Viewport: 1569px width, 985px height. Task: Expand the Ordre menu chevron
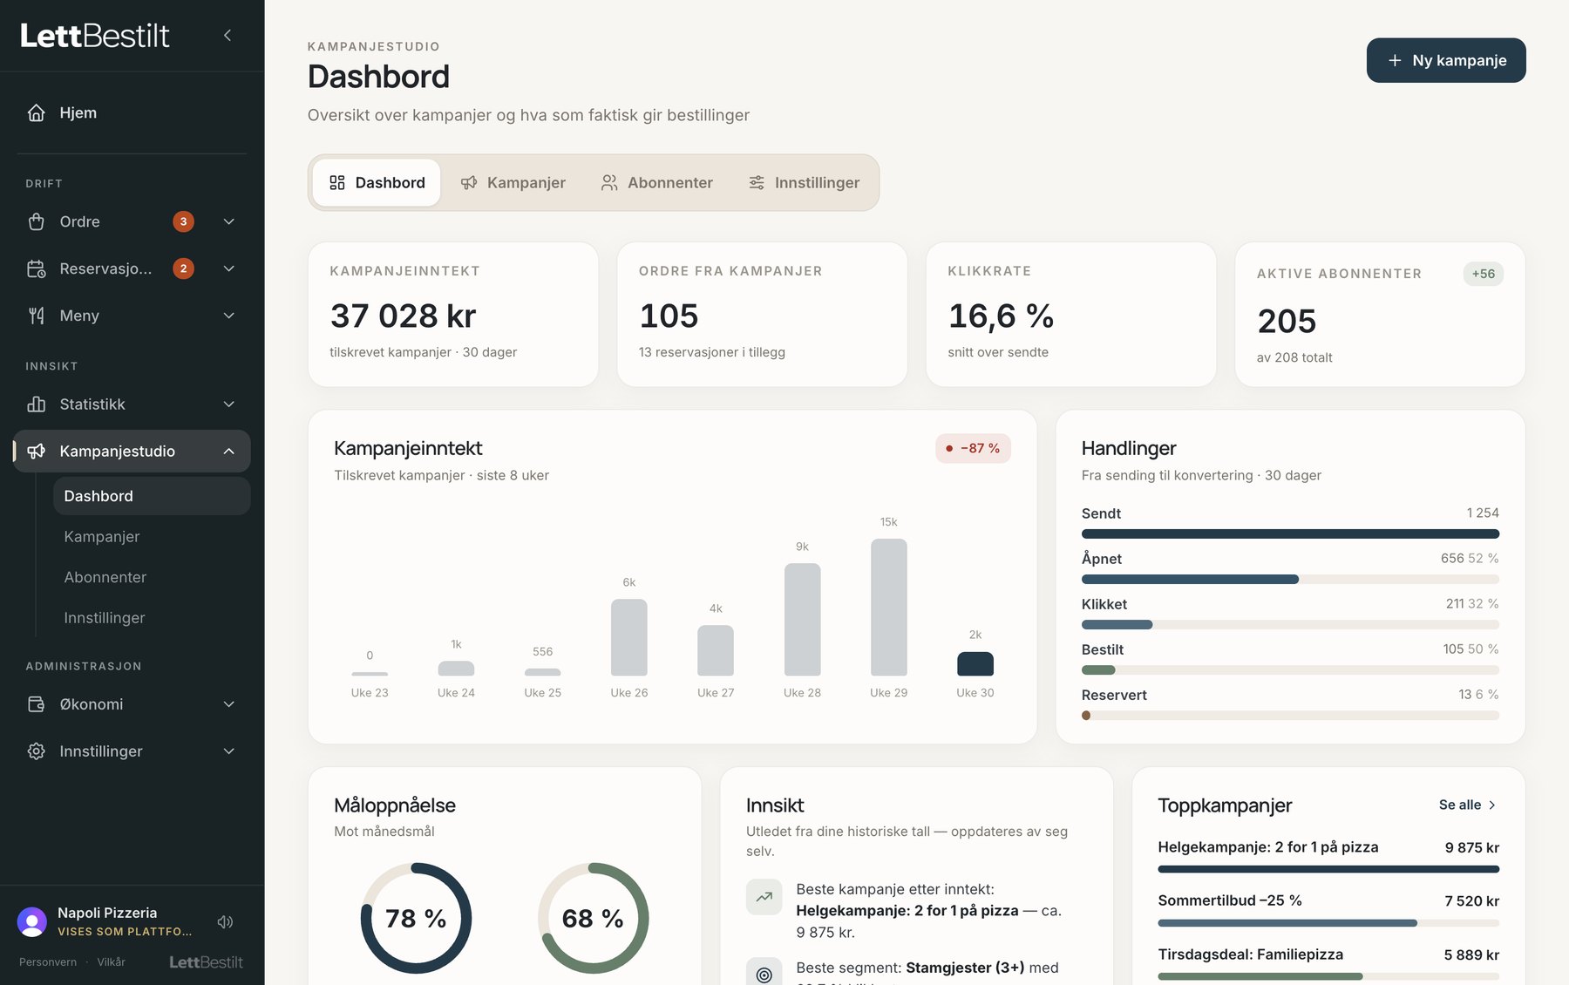point(229,221)
